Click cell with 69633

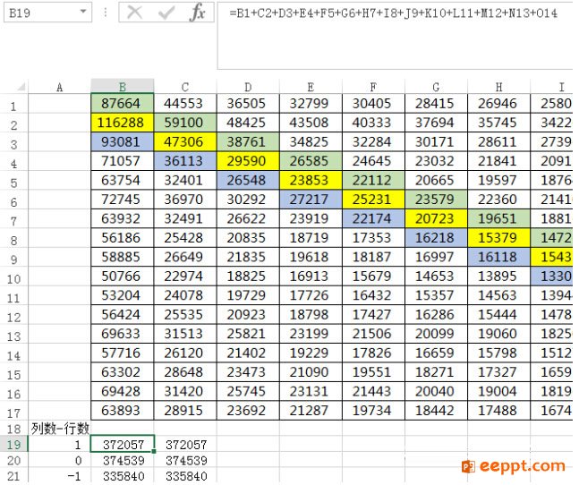(x=123, y=334)
